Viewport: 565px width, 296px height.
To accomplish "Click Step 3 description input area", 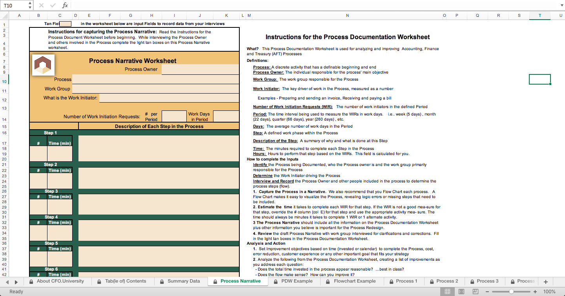I will point(159,204).
